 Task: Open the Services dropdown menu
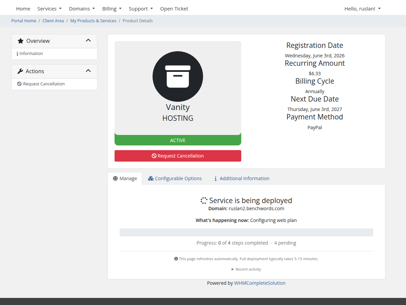pos(50,9)
